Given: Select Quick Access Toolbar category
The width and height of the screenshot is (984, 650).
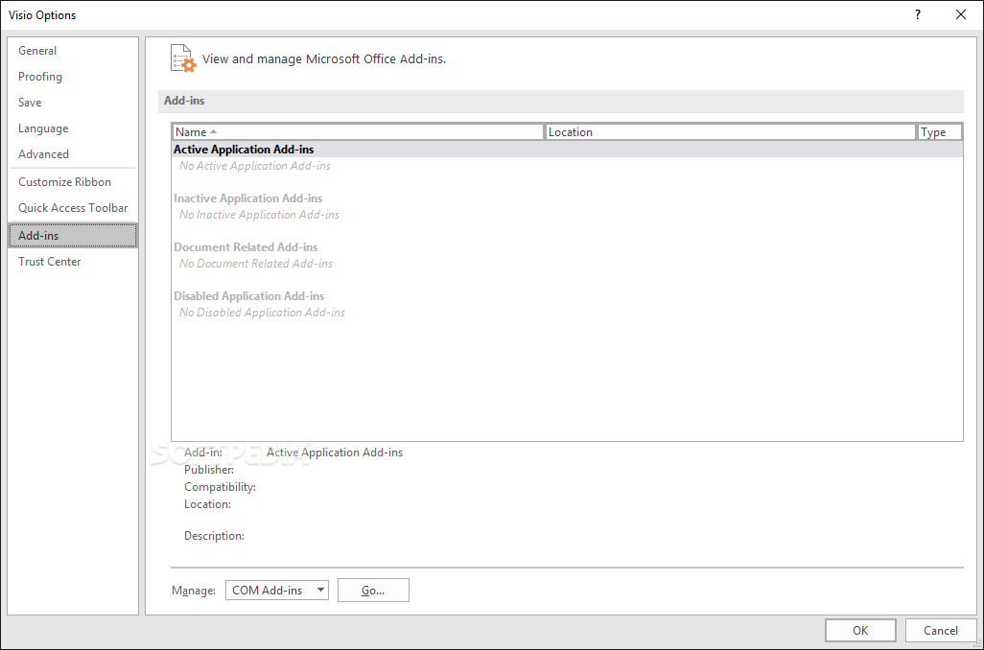Looking at the screenshot, I should point(73,208).
